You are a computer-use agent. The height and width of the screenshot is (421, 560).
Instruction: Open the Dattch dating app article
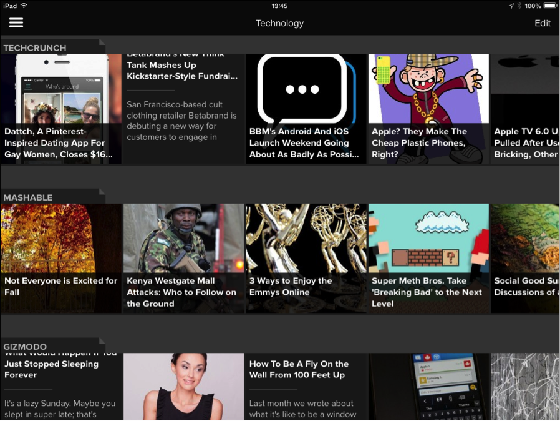click(61, 109)
